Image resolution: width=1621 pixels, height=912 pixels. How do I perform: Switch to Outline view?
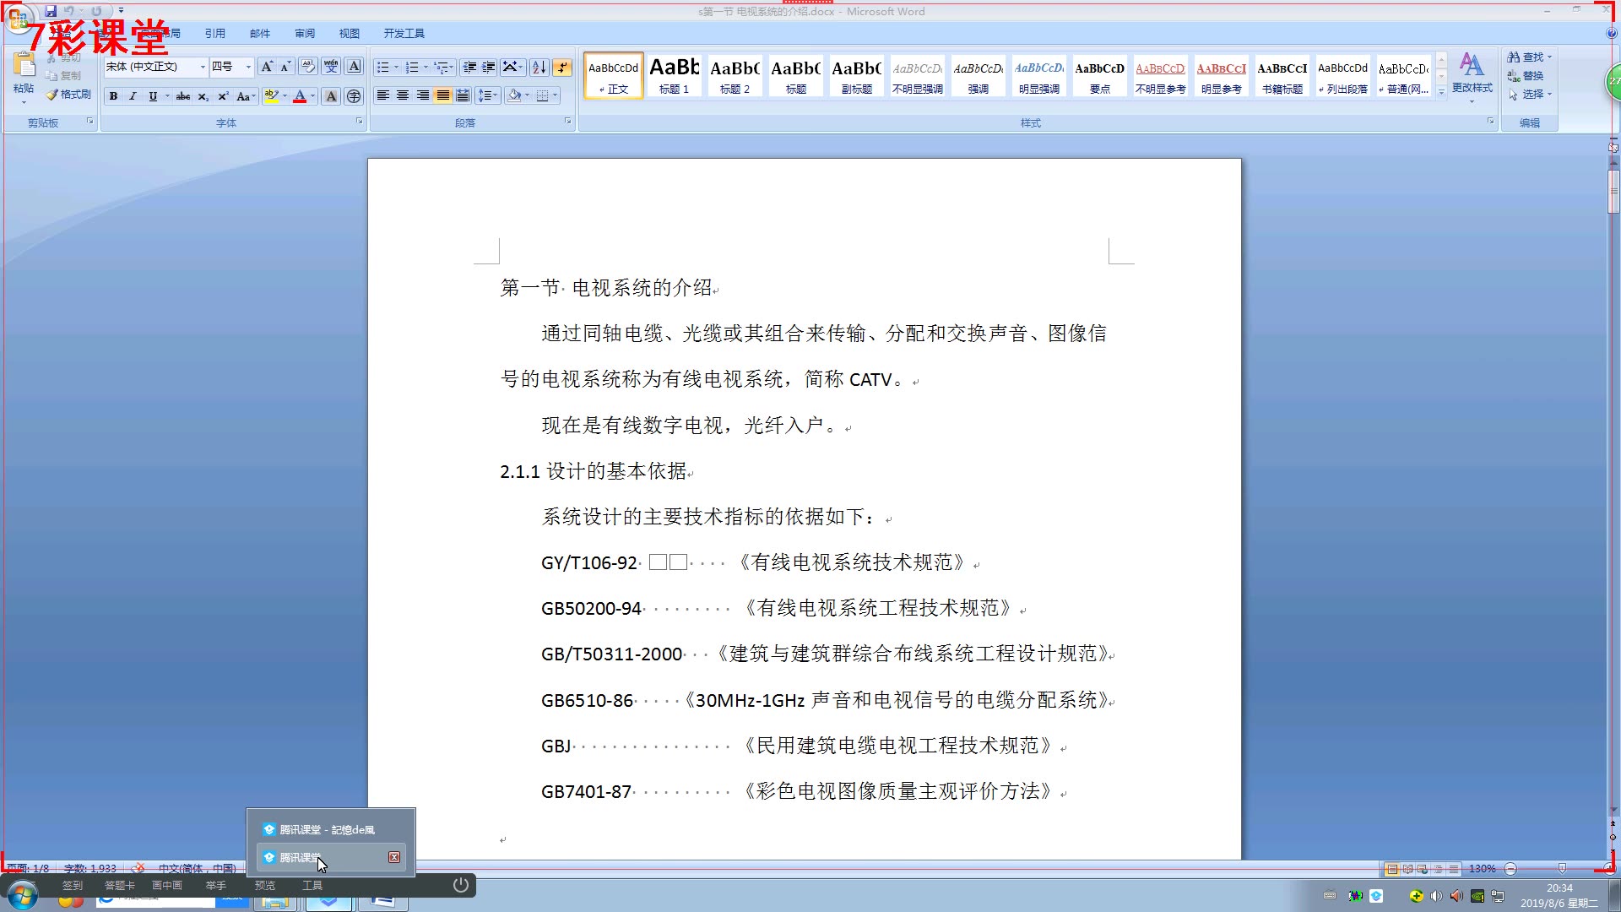(x=1438, y=868)
